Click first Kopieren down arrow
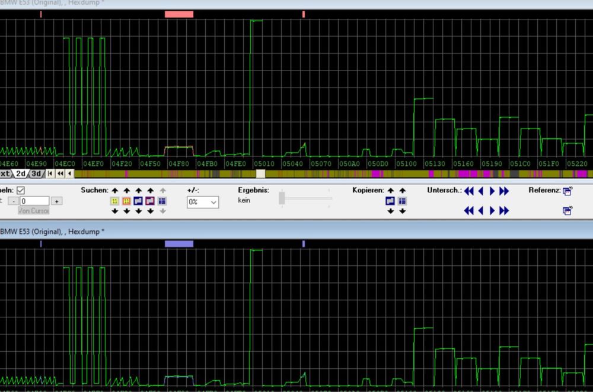Image resolution: width=593 pixels, height=392 pixels. [391, 211]
